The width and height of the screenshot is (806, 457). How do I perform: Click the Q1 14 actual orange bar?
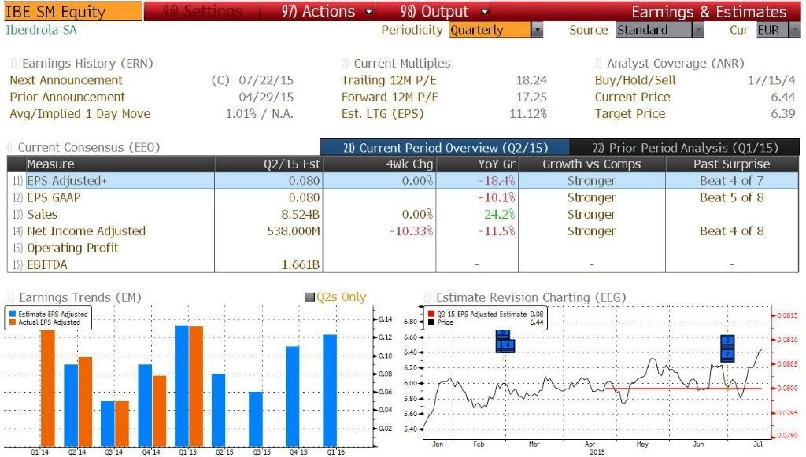pyautogui.click(x=47, y=389)
